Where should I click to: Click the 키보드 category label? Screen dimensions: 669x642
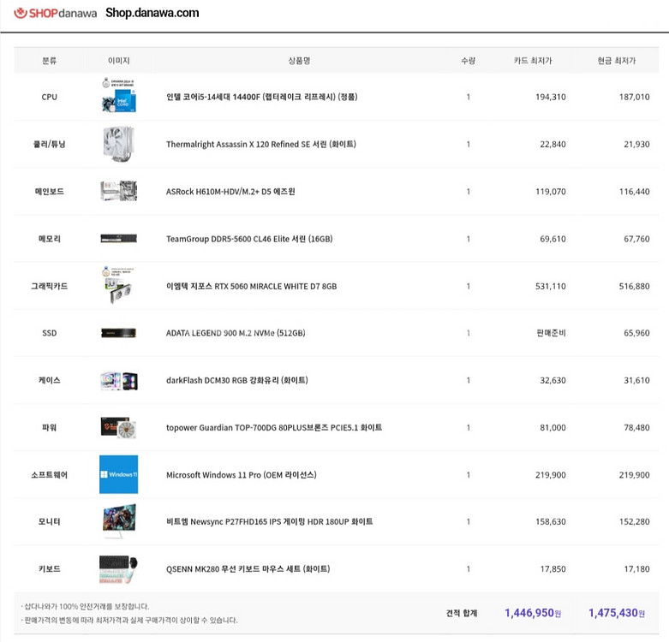click(49, 569)
